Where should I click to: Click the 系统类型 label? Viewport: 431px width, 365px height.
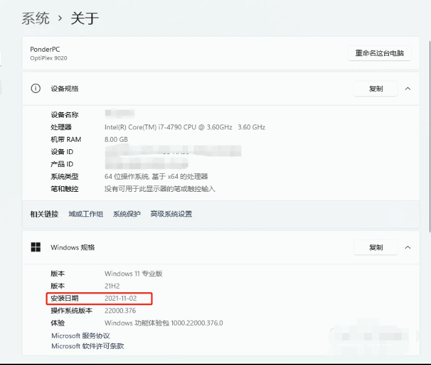[65, 176]
